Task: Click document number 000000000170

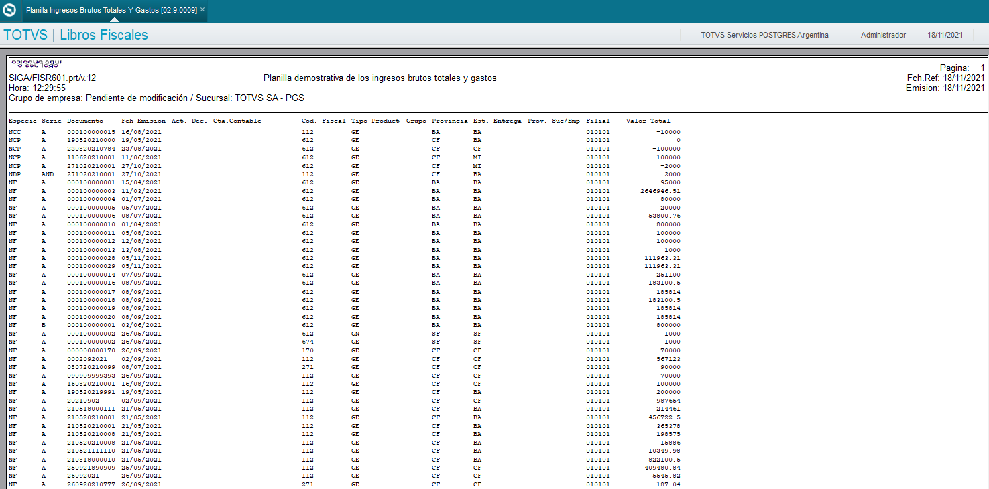Action: tap(91, 350)
